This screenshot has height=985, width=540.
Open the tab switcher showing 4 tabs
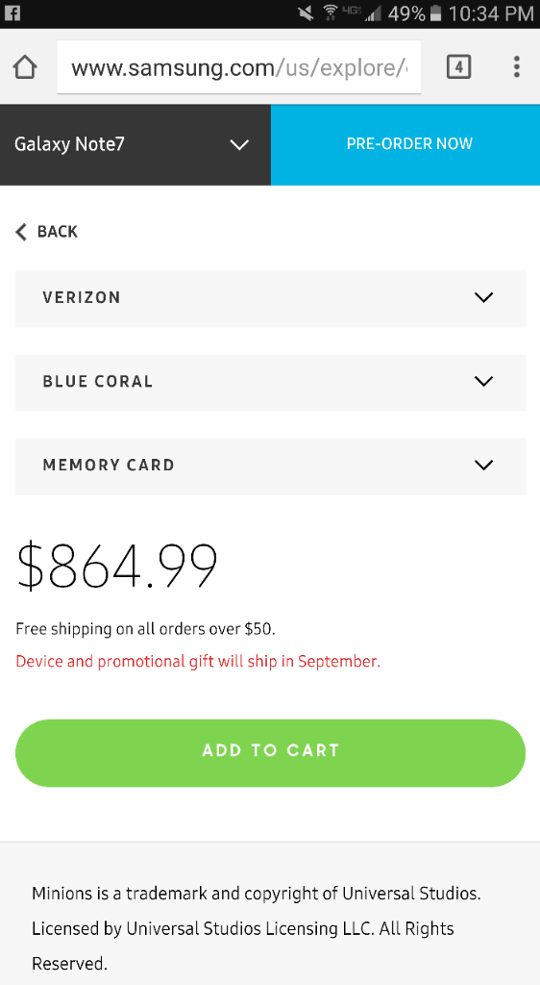point(458,66)
